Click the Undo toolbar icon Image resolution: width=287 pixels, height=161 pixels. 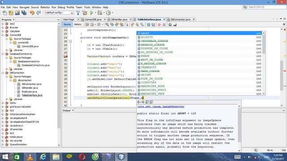(x=32, y=13)
